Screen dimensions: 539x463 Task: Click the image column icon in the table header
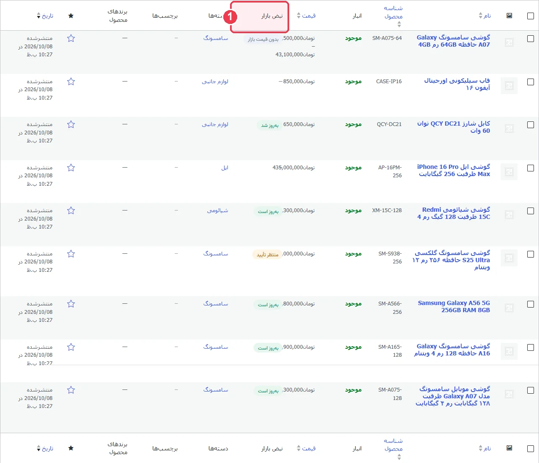(509, 16)
